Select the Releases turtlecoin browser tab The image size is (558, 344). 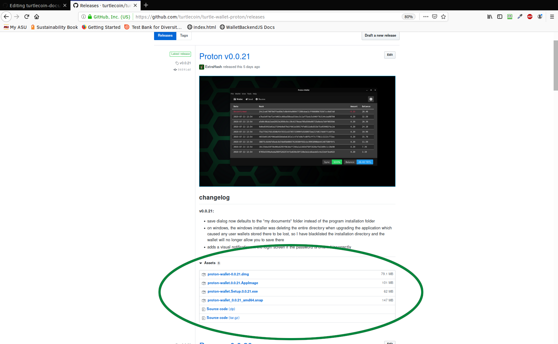[106, 5]
